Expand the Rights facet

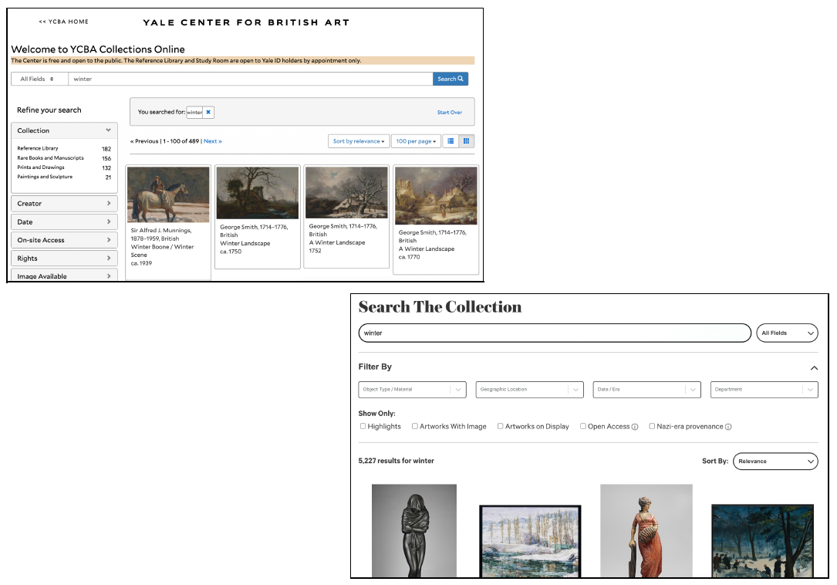64,259
